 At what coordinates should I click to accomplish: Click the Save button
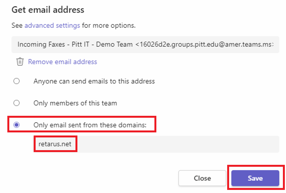(255, 178)
